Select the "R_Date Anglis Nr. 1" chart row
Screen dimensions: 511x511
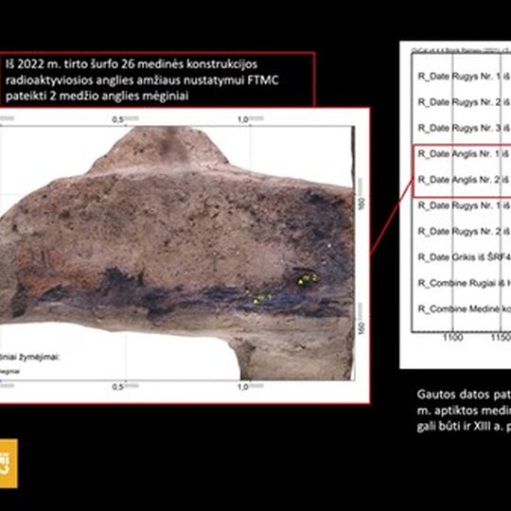464,154
